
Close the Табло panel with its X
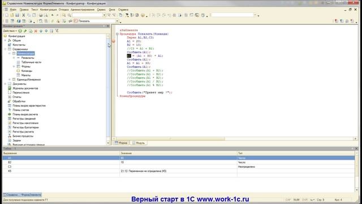(356, 148)
